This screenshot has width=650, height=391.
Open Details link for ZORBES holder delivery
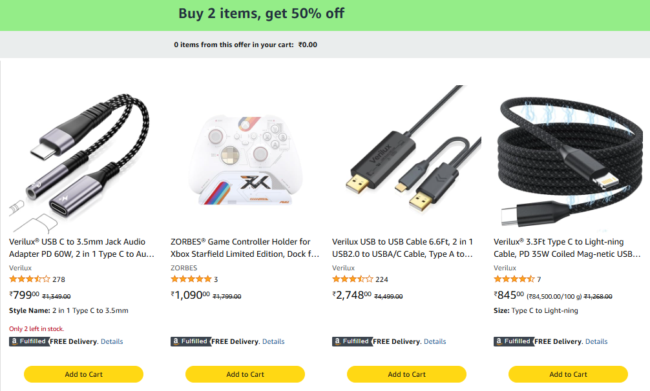click(273, 341)
